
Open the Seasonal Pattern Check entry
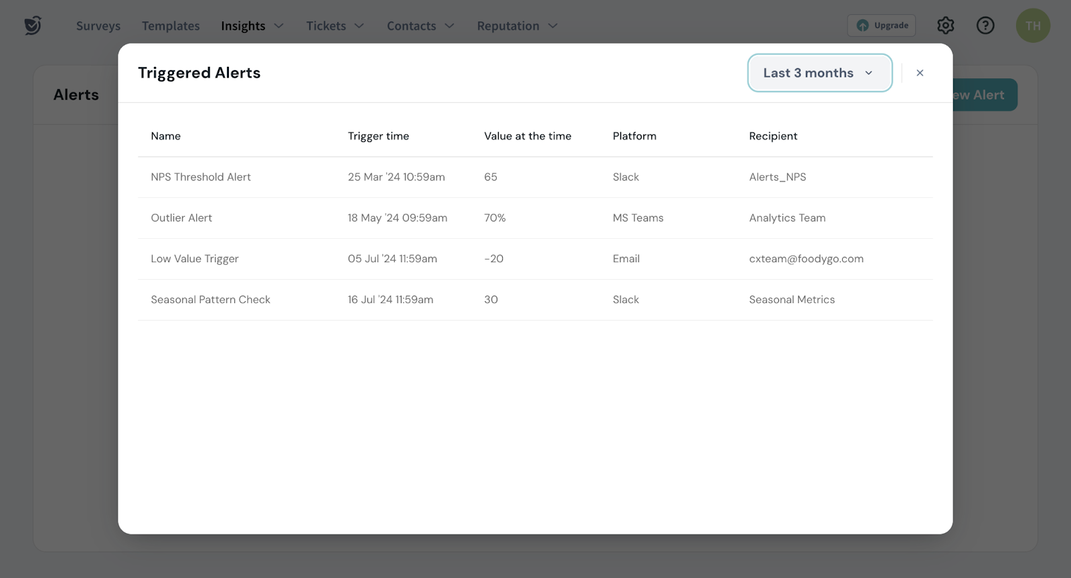click(210, 300)
